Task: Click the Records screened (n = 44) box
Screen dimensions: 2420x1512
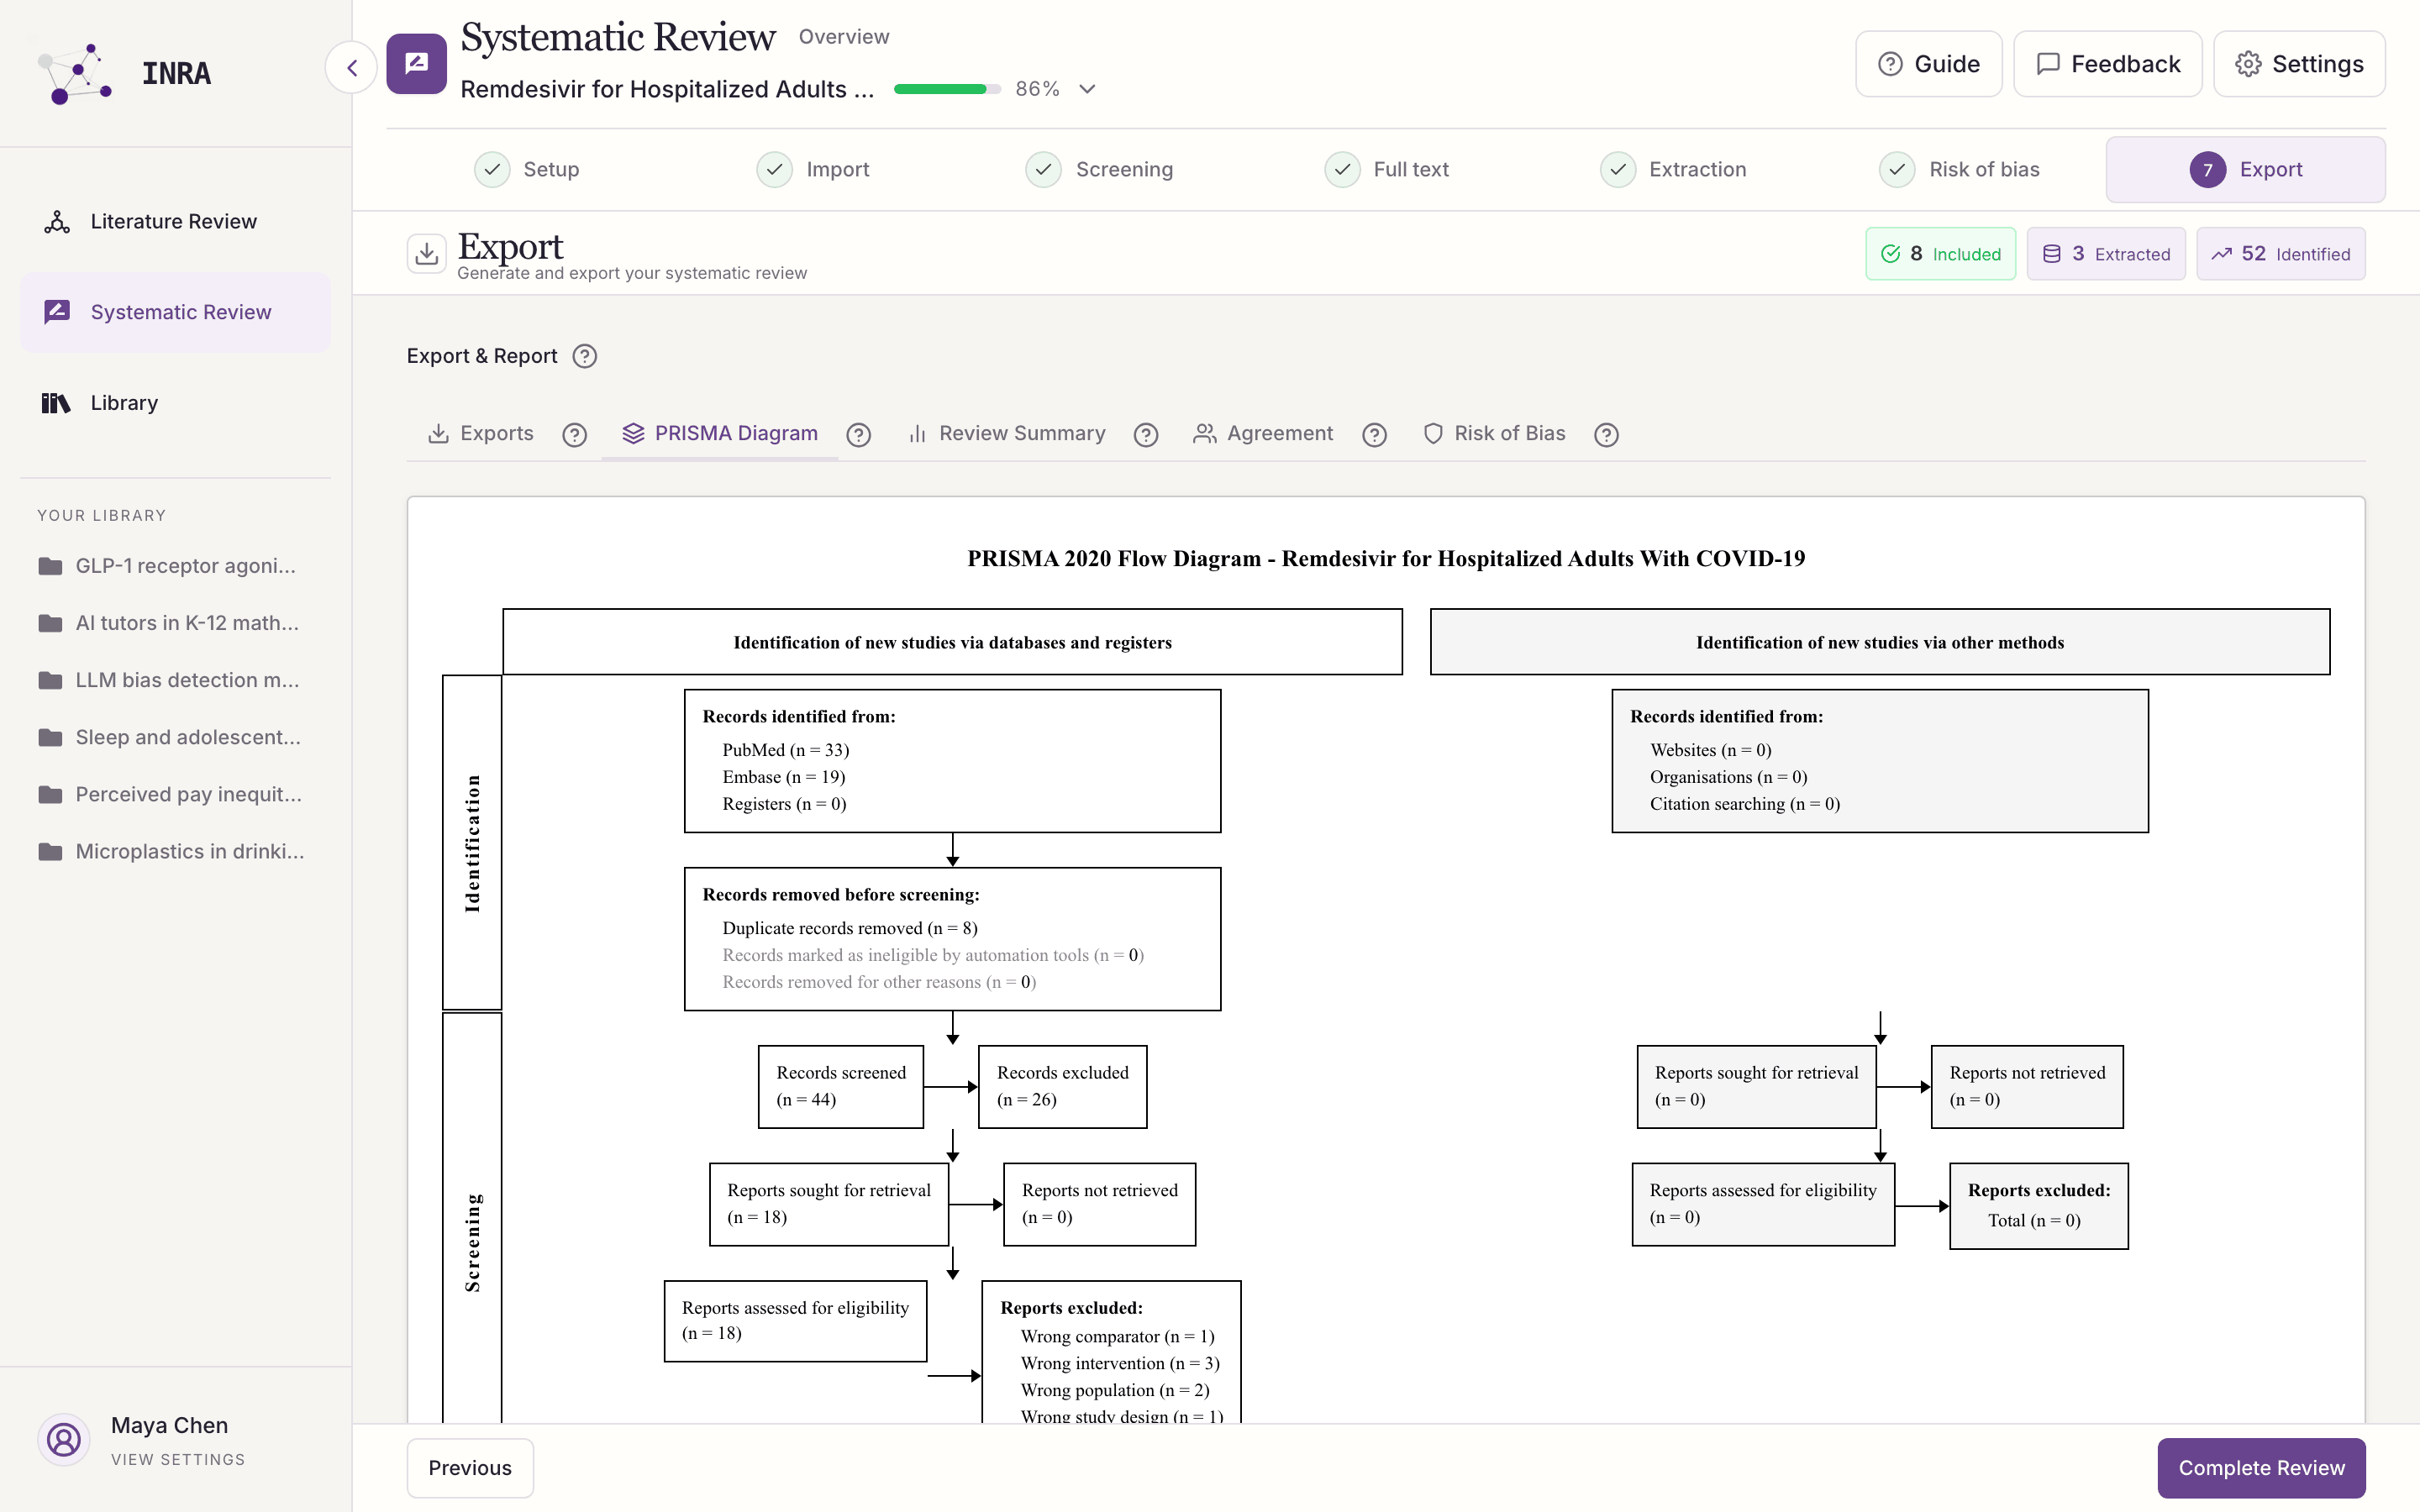Action: 841,1087
